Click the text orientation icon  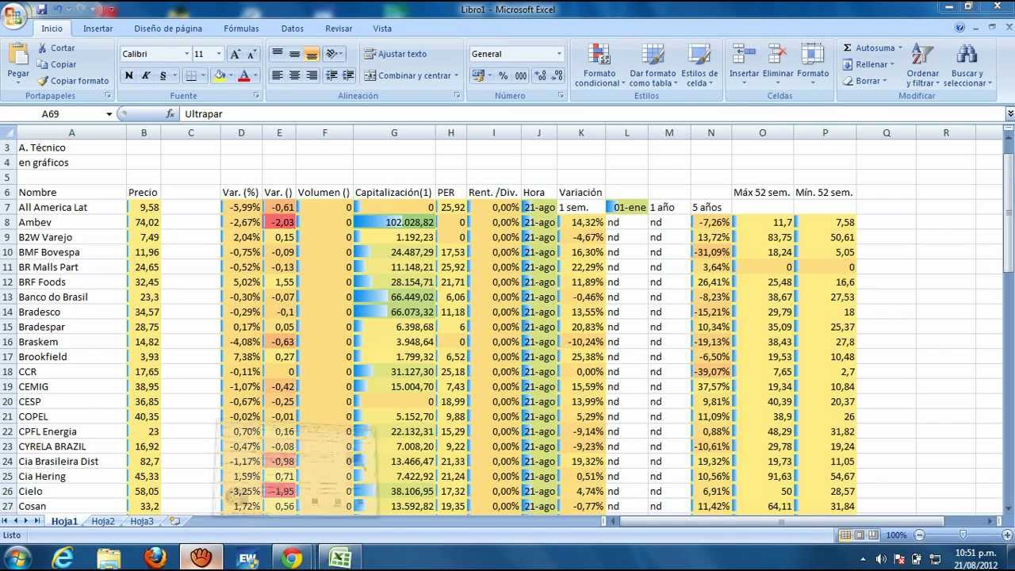click(331, 54)
